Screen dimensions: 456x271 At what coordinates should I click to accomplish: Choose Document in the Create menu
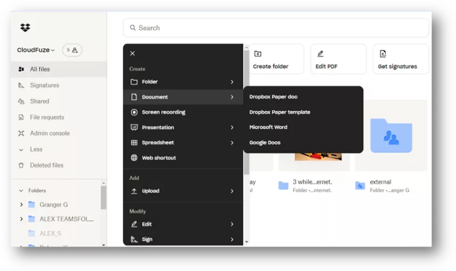pos(183,97)
